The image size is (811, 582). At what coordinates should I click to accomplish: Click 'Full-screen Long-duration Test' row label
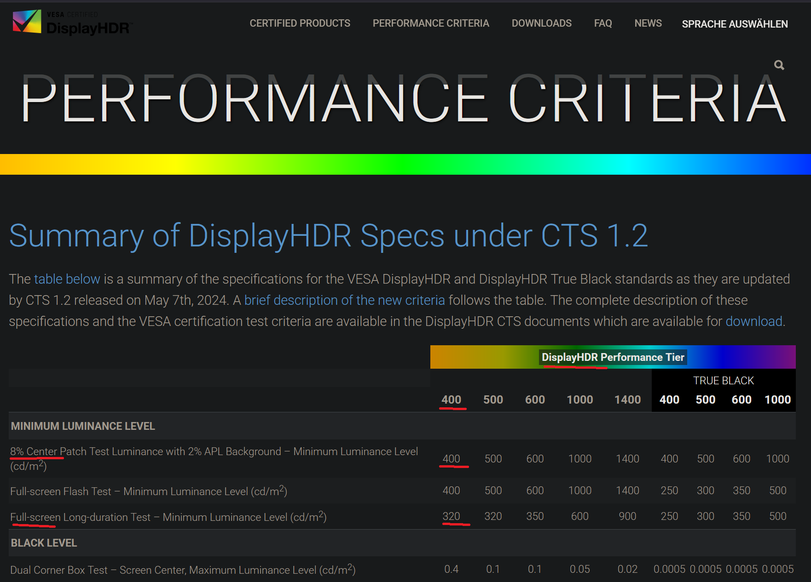pyautogui.click(x=168, y=517)
